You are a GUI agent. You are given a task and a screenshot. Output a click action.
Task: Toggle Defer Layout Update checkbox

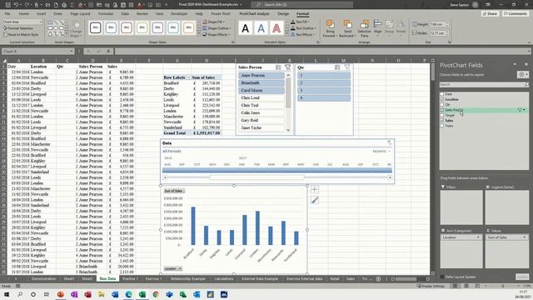pos(442,277)
